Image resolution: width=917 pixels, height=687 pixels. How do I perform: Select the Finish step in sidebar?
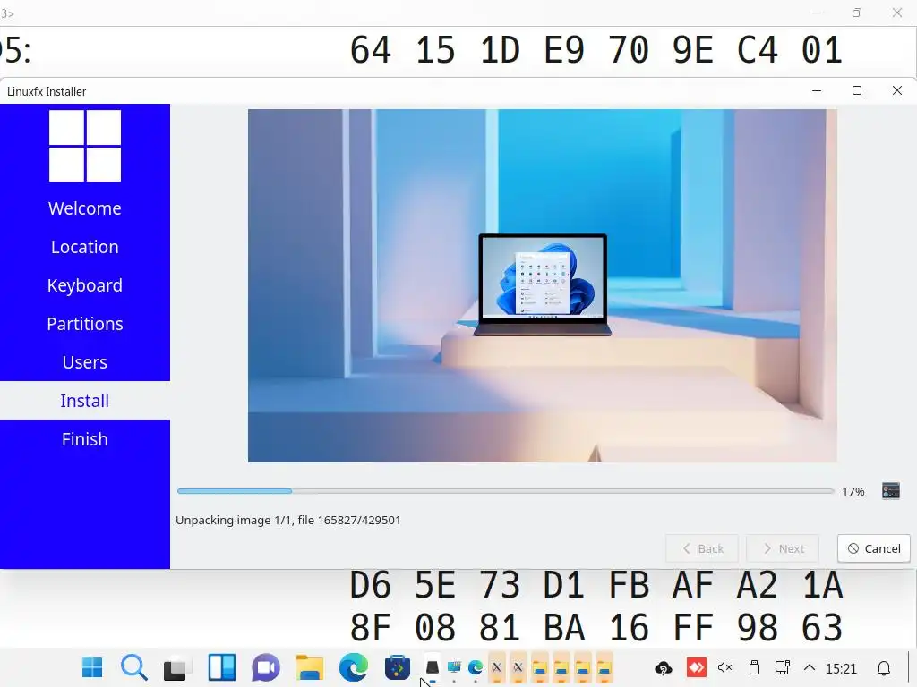pyautogui.click(x=85, y=439)
